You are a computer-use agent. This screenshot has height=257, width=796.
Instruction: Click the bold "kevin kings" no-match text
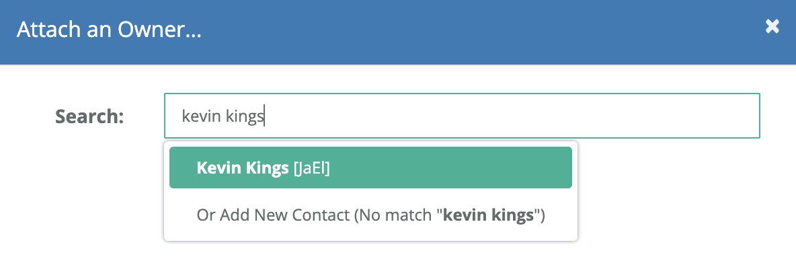pos(488,215)
